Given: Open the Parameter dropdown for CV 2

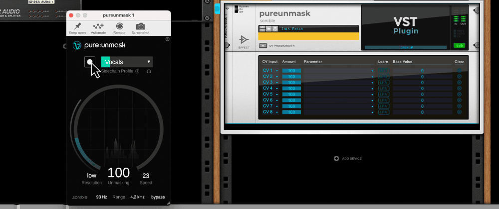Looking at the screenshot, I should tap(339, 77).
